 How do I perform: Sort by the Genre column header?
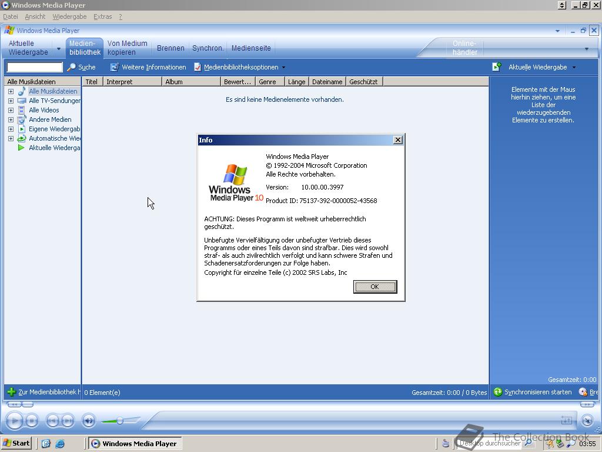[x=270, y=81]
